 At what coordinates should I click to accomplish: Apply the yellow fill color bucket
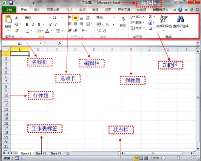click(39, 31)
